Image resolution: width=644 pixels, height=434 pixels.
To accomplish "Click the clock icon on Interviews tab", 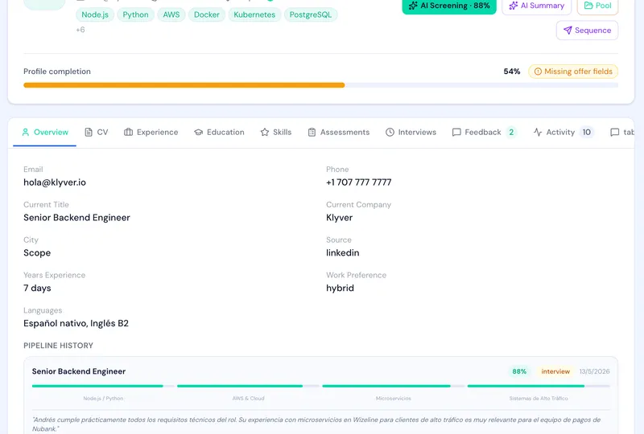I will (390, 132).
